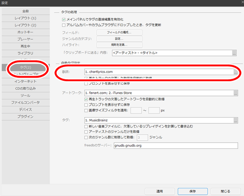244x196 pixels.
Task: Select タグ (2) sidebar item
Action: (x=25, y=68)
